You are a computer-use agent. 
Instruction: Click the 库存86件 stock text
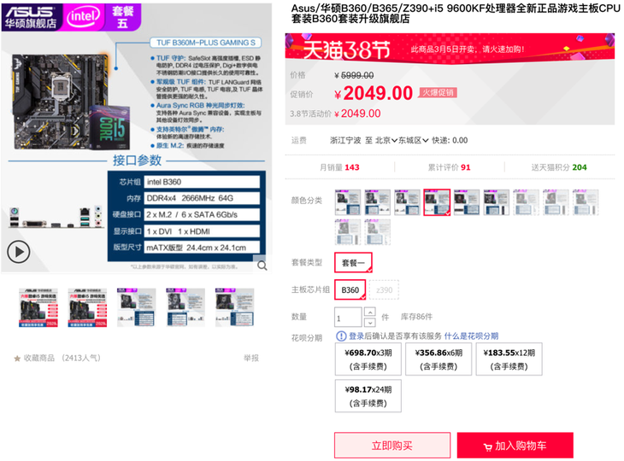[416, 317]
